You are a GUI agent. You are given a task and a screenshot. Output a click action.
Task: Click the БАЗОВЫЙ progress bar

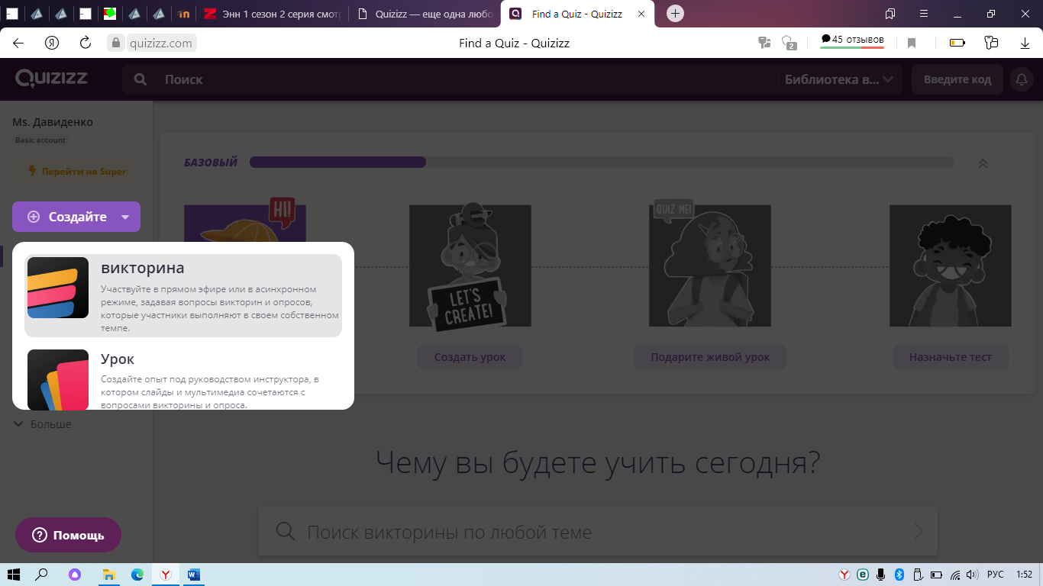[x=602, y=163]
